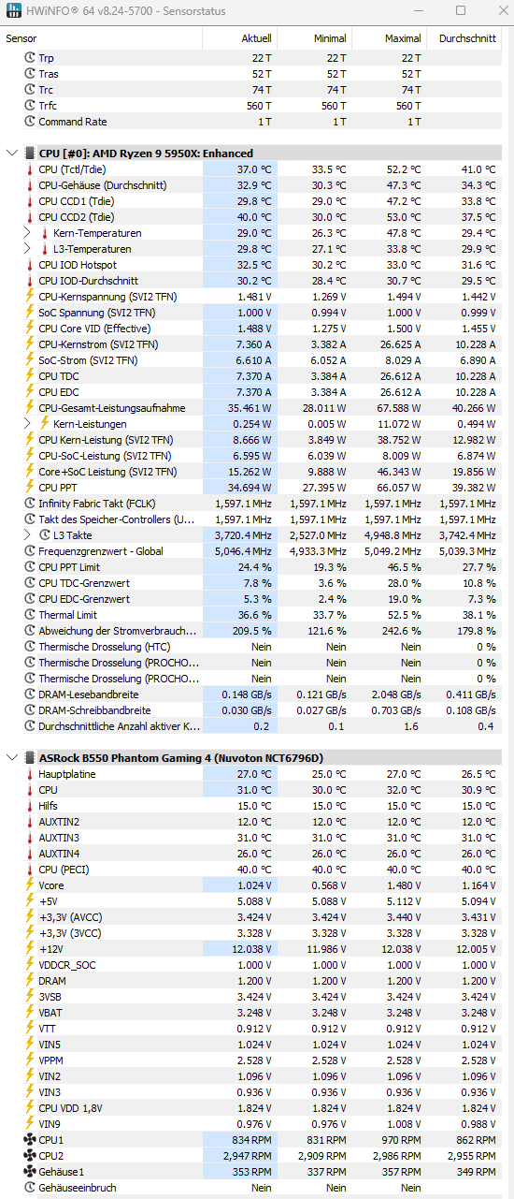514x1199 pixels.
Task: Click the lightning icon beside CPU PPT
Action: pyautogui.click(x=29, y=488)
